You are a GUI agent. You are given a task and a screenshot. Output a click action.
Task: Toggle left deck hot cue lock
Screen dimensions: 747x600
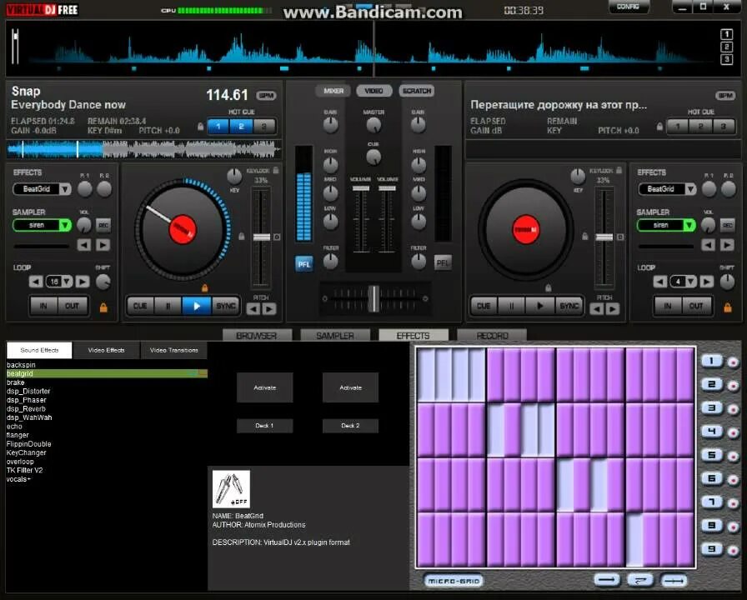(x=201, y=127)
